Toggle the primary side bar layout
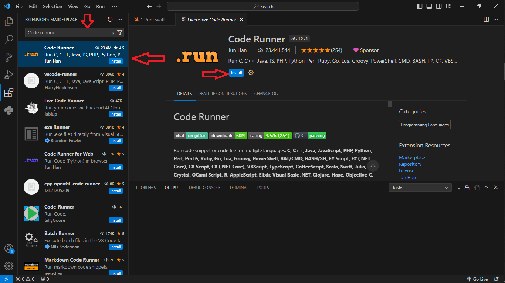The width and height of the screenshot is (505, 283). click(419, 6)
